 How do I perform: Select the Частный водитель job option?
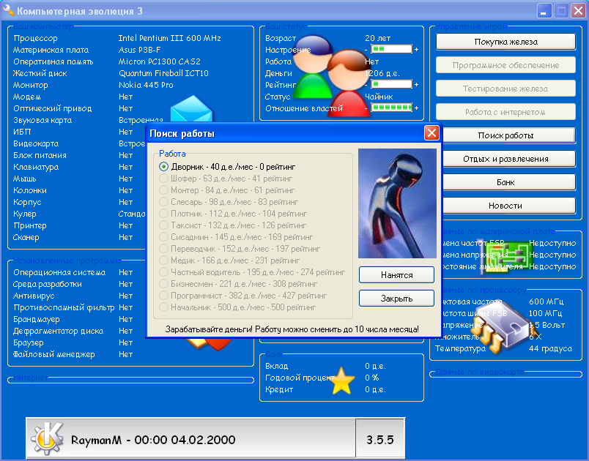(163, 272)
